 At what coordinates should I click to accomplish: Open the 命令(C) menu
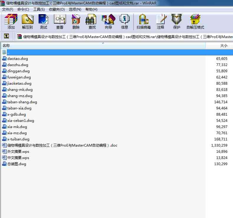23,9
